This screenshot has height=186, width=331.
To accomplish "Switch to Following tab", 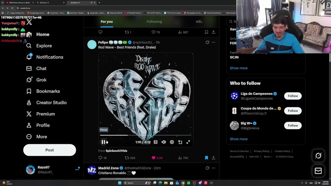I will 154,22.
